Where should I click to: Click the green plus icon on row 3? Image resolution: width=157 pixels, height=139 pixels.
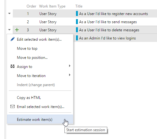point(17,30)
